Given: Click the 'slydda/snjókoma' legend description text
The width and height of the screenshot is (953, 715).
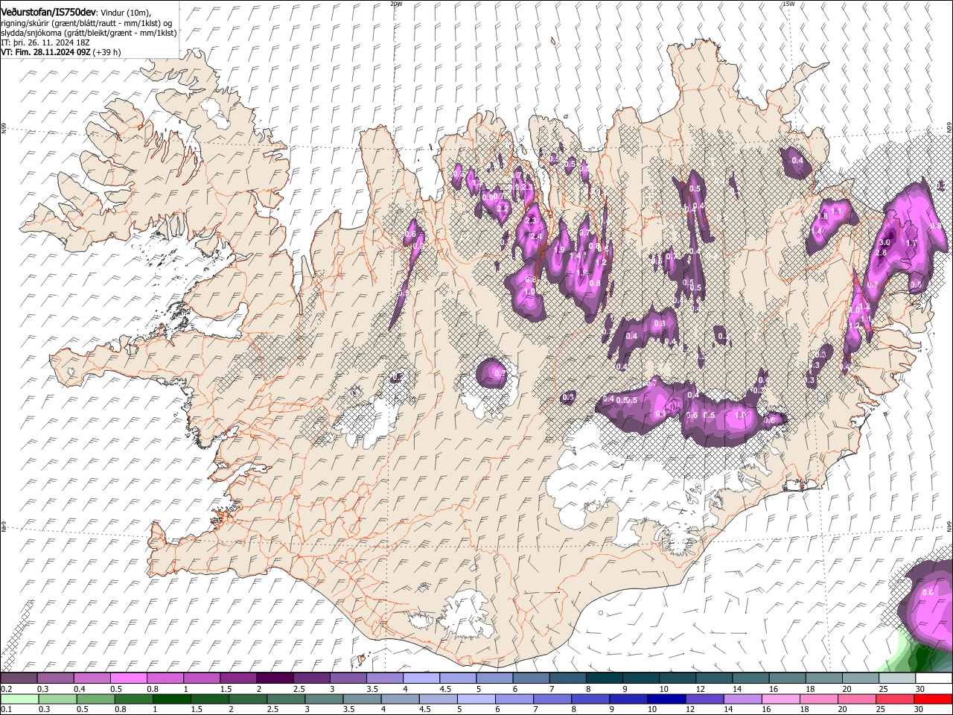Looking at the screenshot, I should (32, 33).
